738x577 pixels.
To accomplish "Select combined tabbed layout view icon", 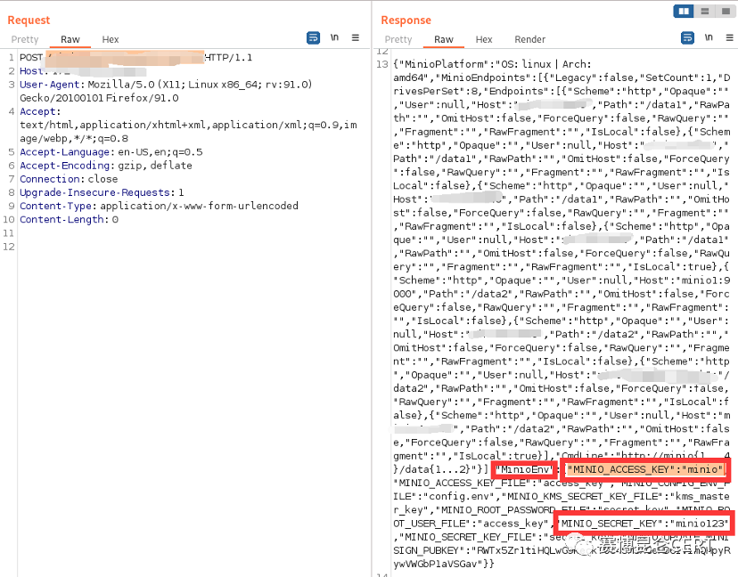I will point(726,11).
